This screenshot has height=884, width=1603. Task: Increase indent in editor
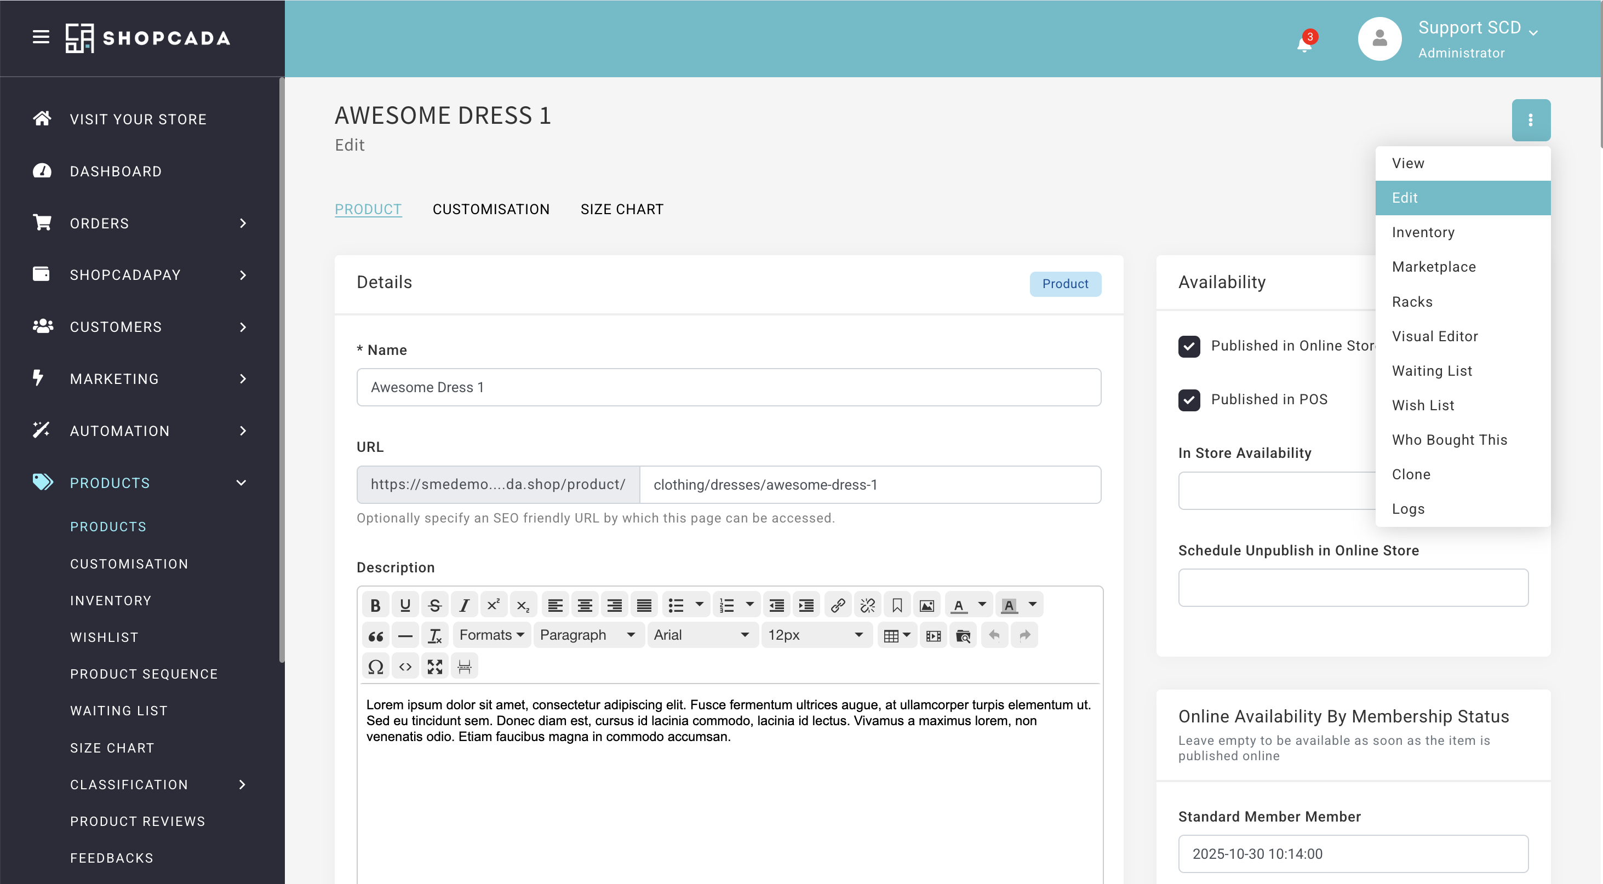(x=806, y=605)
